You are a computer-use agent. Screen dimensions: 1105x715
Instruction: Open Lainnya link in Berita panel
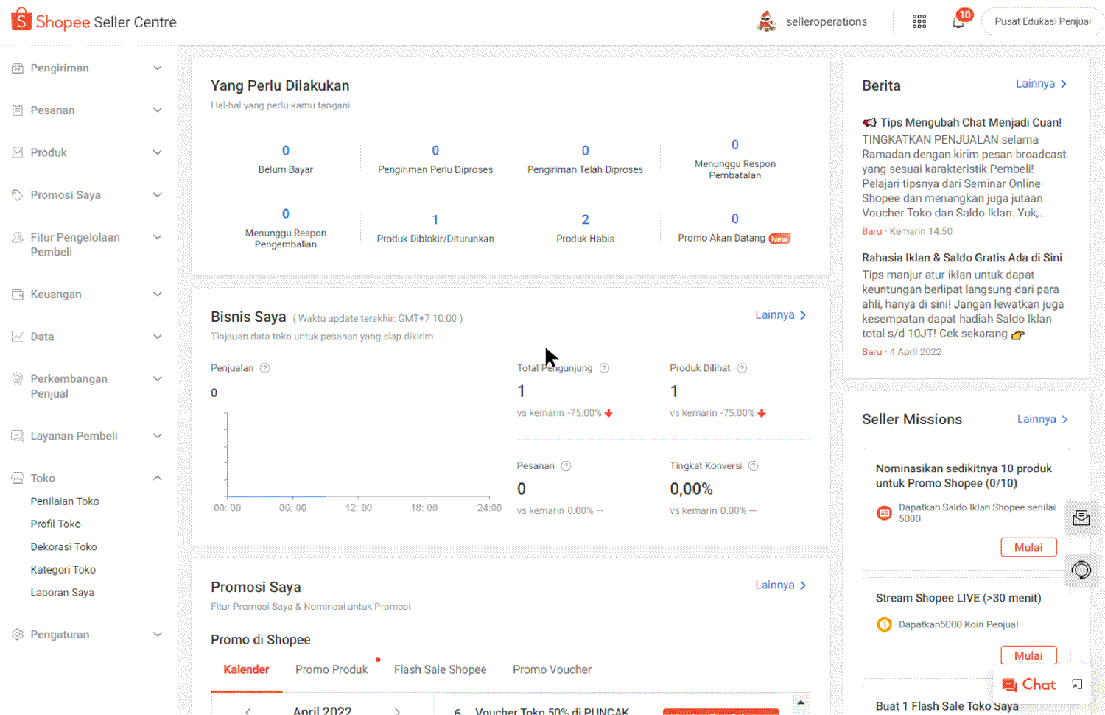(1040, 84)
